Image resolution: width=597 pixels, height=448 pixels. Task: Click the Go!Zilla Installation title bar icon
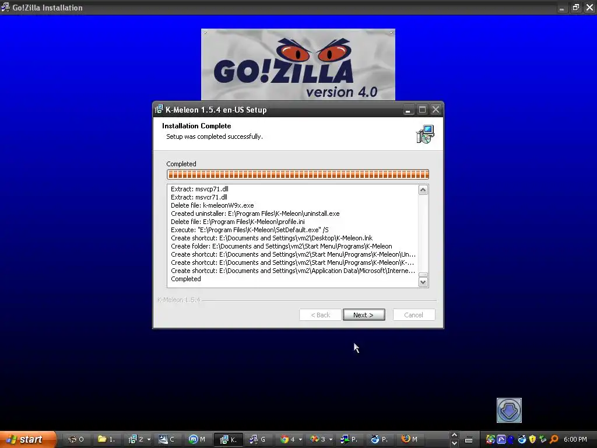coord(5,7)
